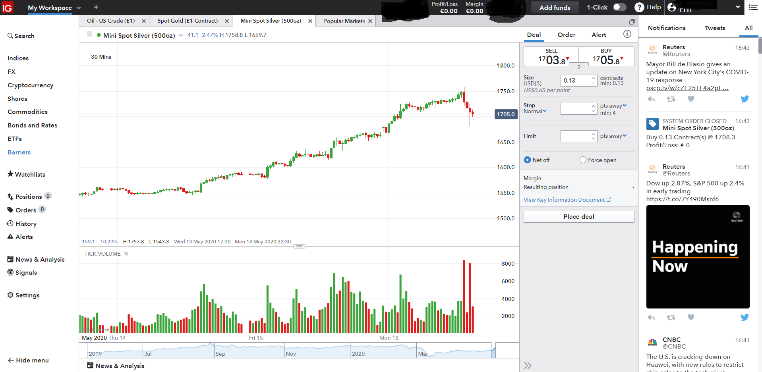The height and width of the screenshot is (372, 762).
Task: Change Stop pts away unit dropdown
Action: 613,106
